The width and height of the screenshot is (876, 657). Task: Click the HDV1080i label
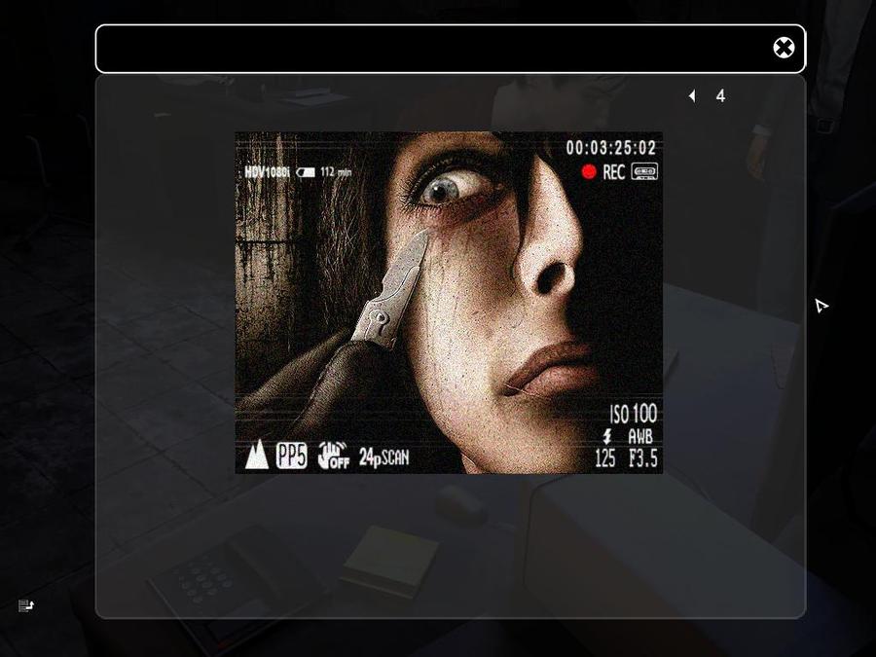pyautogui.click(x=267, y=172)
